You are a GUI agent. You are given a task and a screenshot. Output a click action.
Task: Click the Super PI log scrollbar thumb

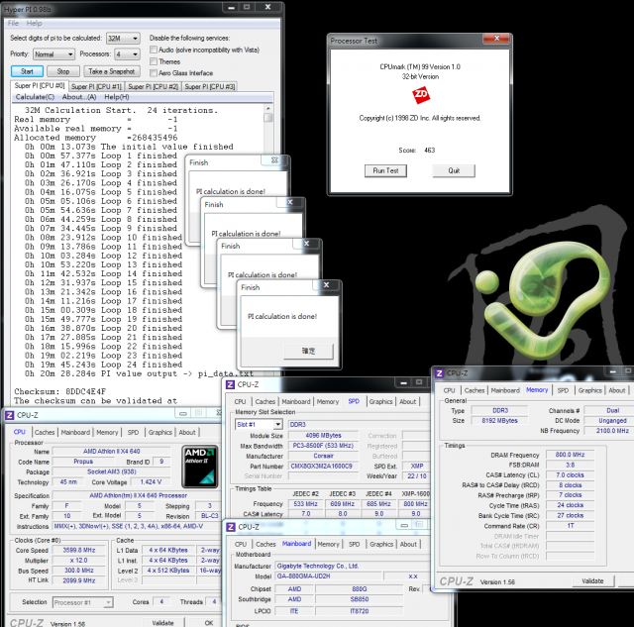point(267,118)
